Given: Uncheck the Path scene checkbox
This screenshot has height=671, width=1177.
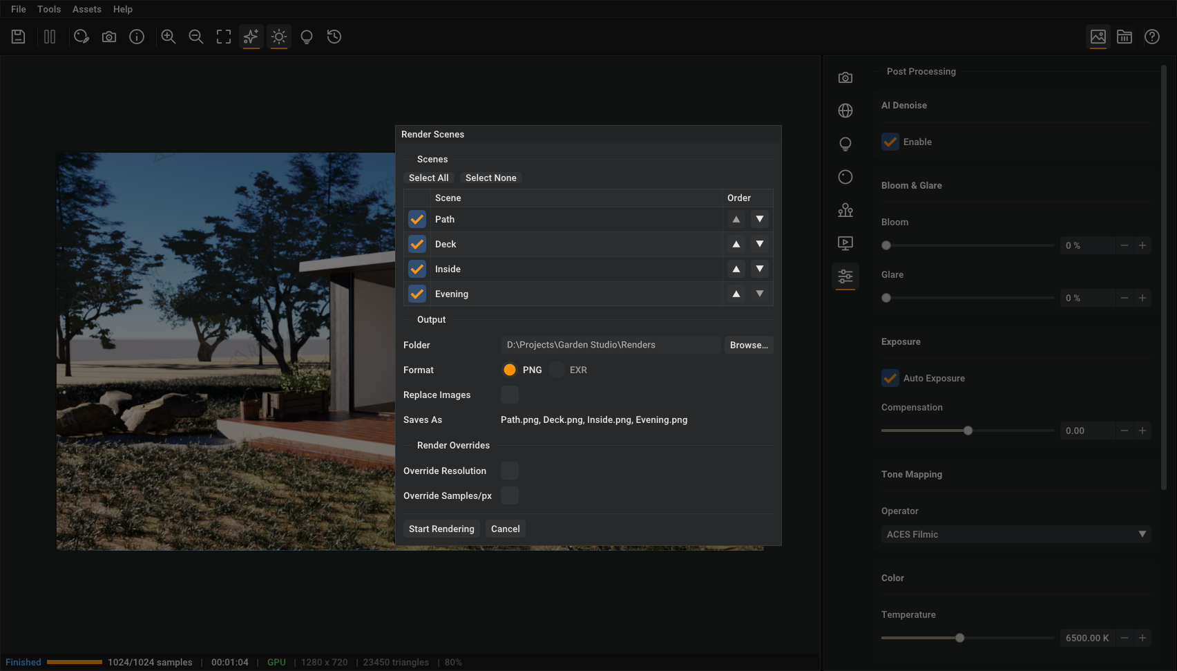Looking at the screenshot, I should tap(417, 219).
